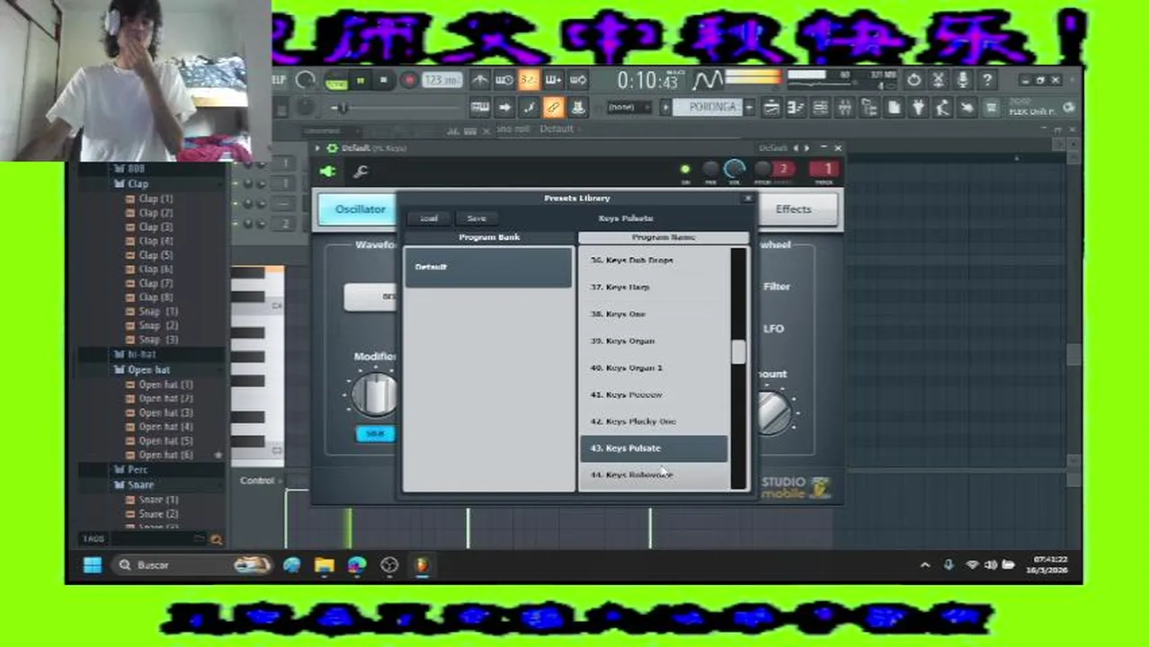The height and width of the screenshot is (647, 1149).
Task: Click the stamp icon in the toolbar
Action: click(x=577, y=108)
